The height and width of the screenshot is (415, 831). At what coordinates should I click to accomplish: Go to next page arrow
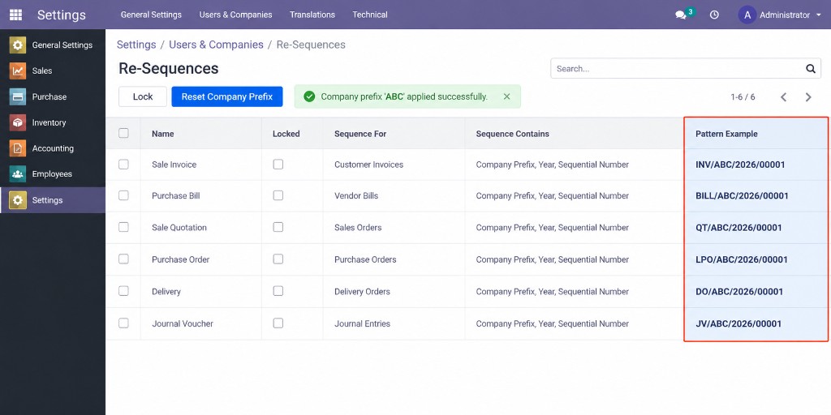click(x=808, y=97)
